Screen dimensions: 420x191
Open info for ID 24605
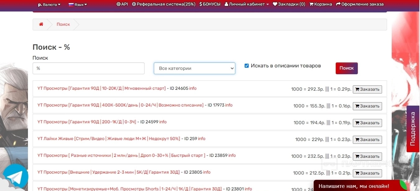point(193,89)
